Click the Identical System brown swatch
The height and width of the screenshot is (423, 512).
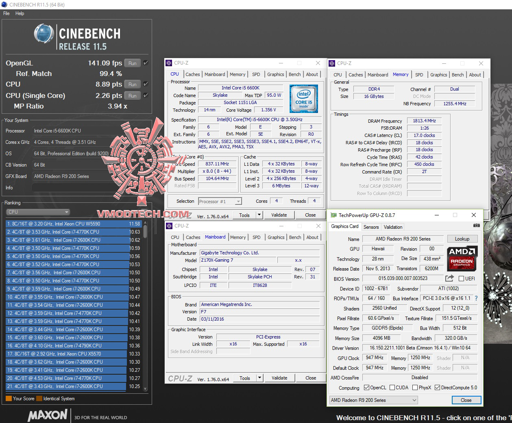tap(39, 399)
